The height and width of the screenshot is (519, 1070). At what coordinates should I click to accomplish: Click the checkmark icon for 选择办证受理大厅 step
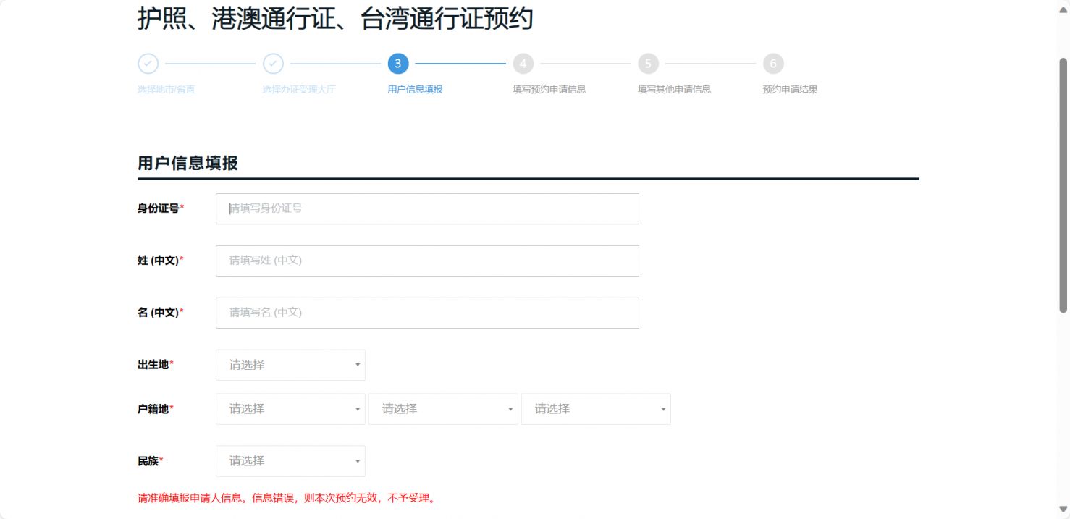click(273, 64)
